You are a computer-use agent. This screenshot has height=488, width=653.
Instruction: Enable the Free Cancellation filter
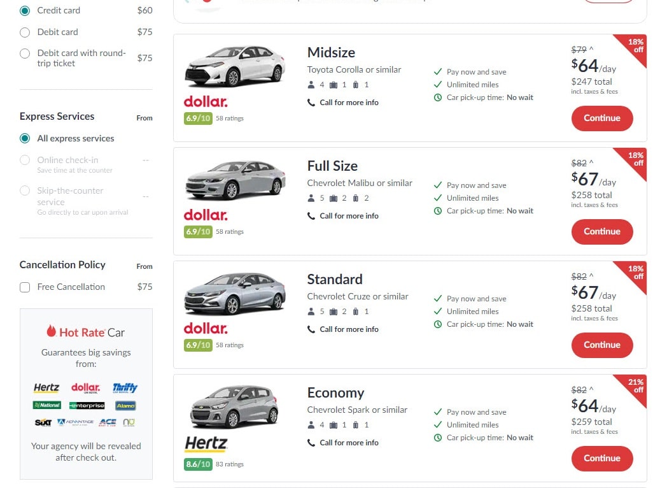pyautogui.click(x=25, y=287)
